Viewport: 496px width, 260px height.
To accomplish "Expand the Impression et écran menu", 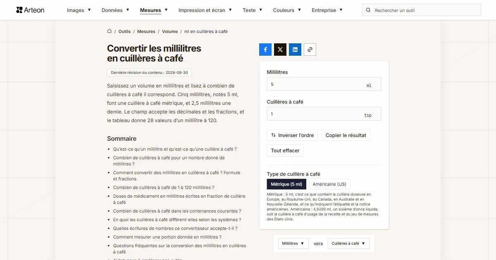I will coord(205,10).
